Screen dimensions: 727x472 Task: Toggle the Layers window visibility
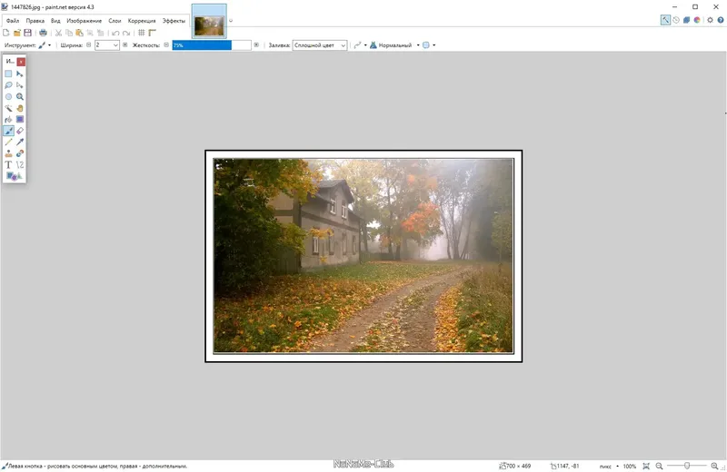coord(687,20)
